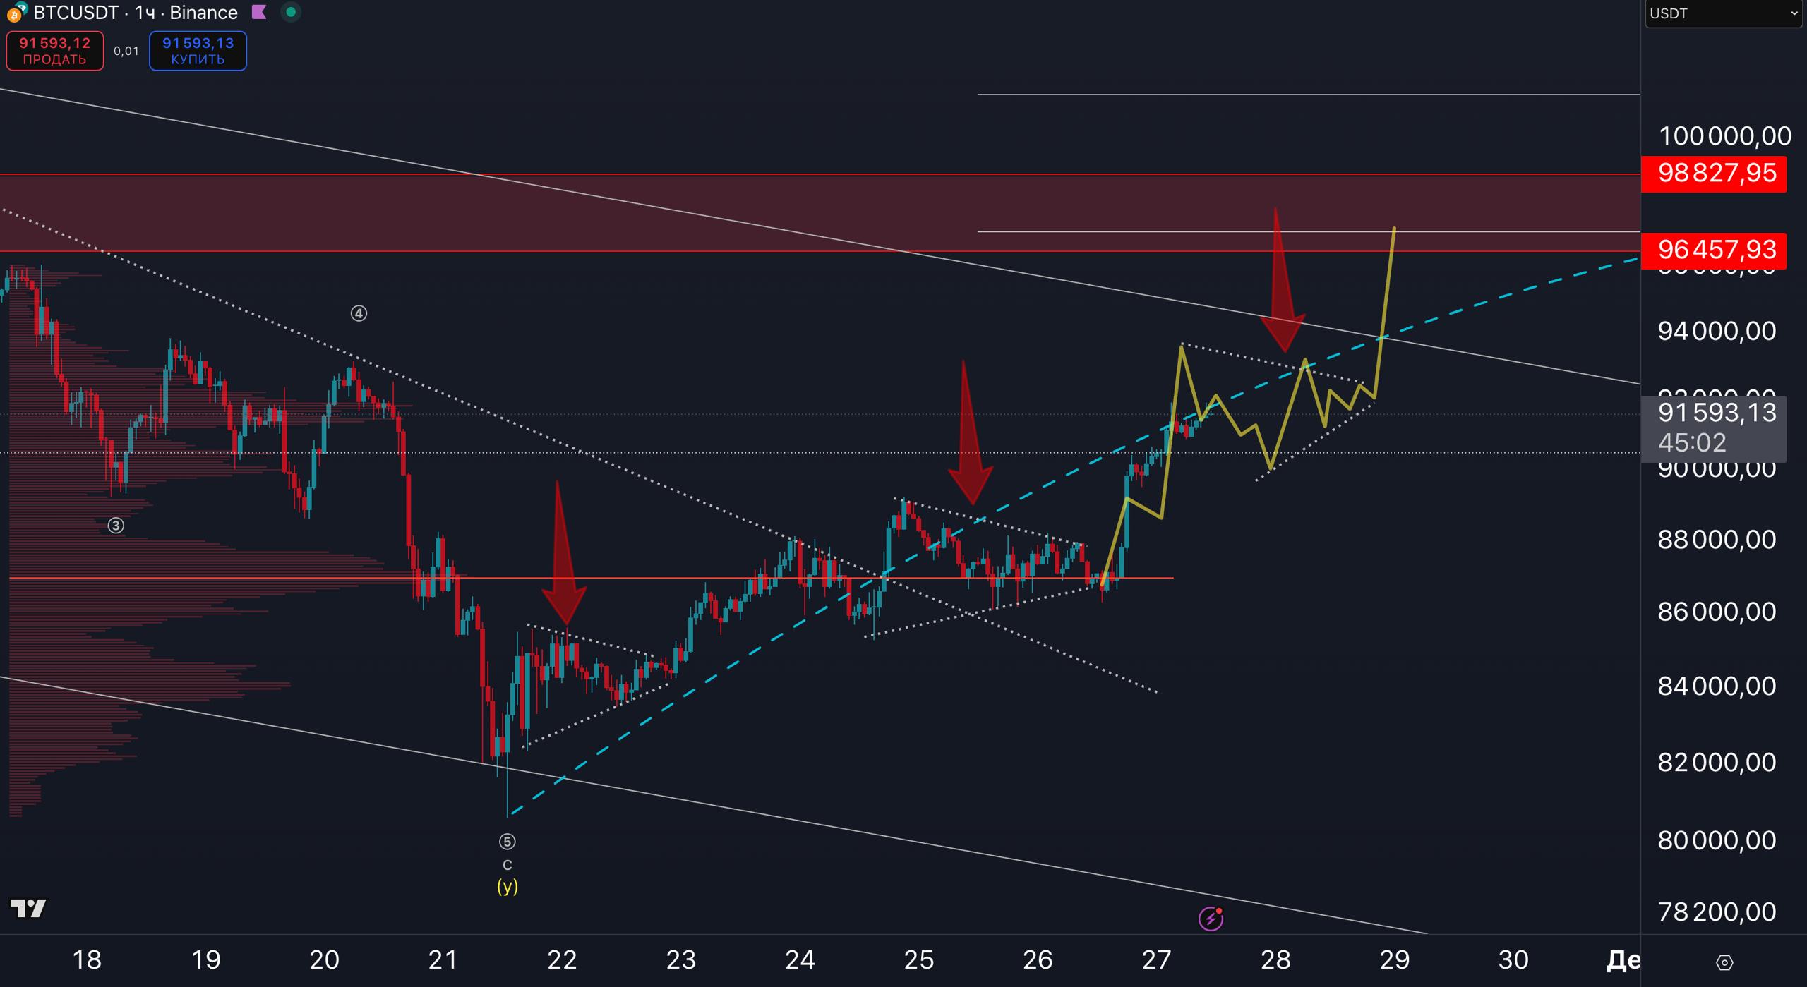
Task: Click the TradingView logo watermark
Action: [x=28, y=908]
